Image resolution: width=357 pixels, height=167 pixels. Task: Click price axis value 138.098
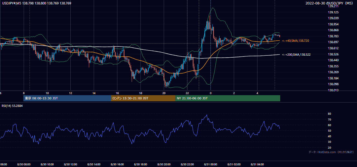[x=333, y=84]
